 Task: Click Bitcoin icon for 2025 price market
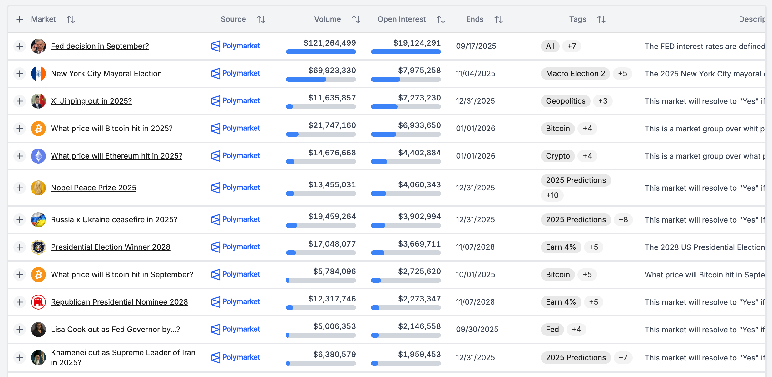(38, 128)
